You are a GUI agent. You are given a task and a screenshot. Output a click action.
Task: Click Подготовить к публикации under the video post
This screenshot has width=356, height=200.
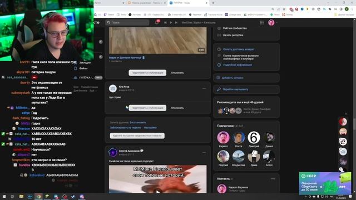(147, 73)
